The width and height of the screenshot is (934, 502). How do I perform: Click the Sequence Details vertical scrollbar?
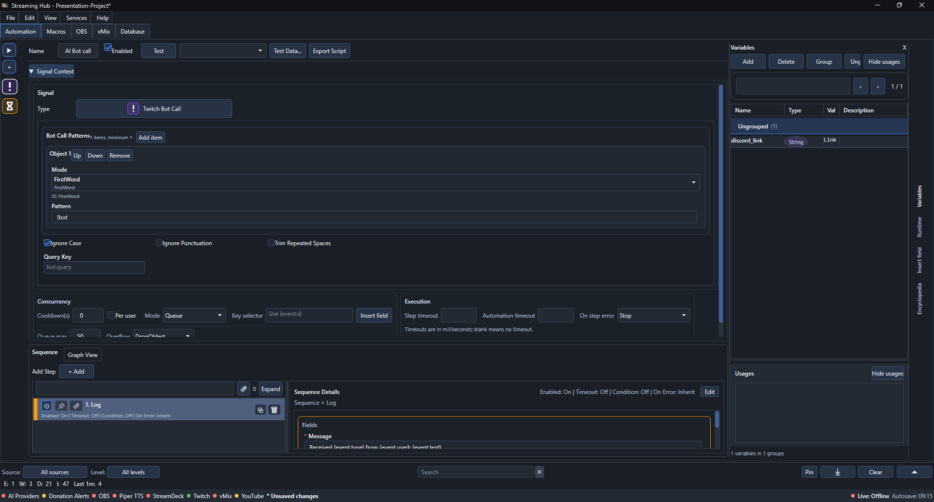(x=717, y=419)
